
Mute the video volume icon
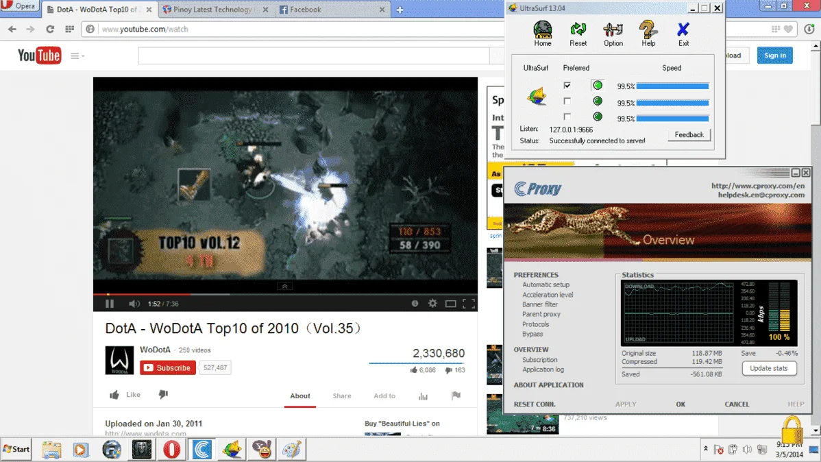[134, 303]
